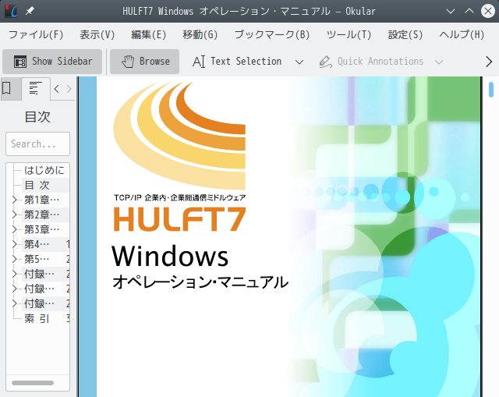
Task: Click the Okular app icon in title bar
Action: tap(11, 11)
